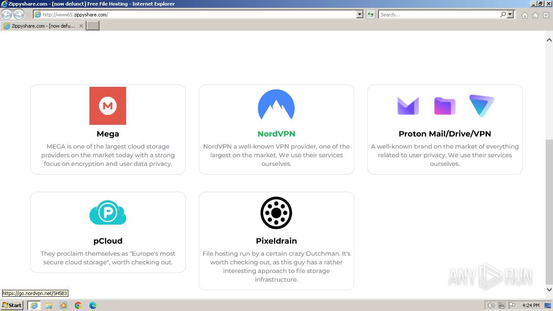The image size is (553, 311).
Task: Click the Proton Mail purple envelope icon
Action: (408, 106)
